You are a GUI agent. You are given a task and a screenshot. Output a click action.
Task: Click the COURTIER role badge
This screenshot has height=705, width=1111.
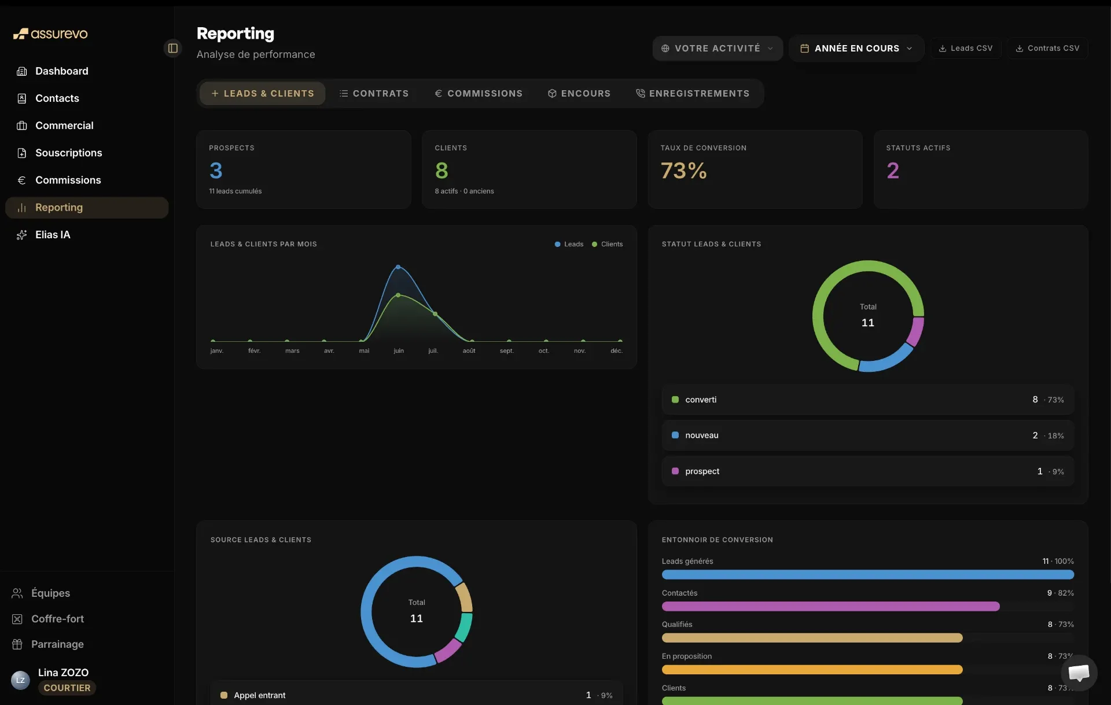pyautogui.click(x=67, y=688)
